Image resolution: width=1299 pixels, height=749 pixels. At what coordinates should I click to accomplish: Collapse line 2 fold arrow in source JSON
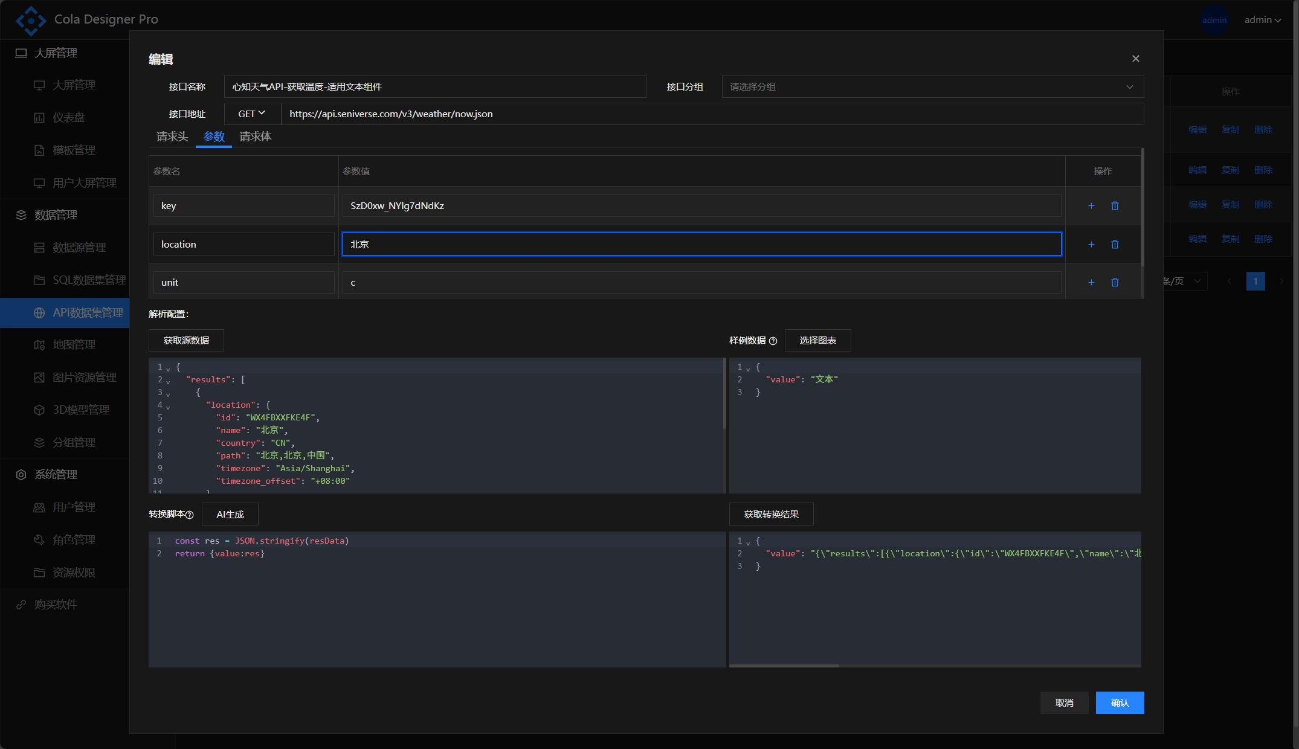pos(168,382)
